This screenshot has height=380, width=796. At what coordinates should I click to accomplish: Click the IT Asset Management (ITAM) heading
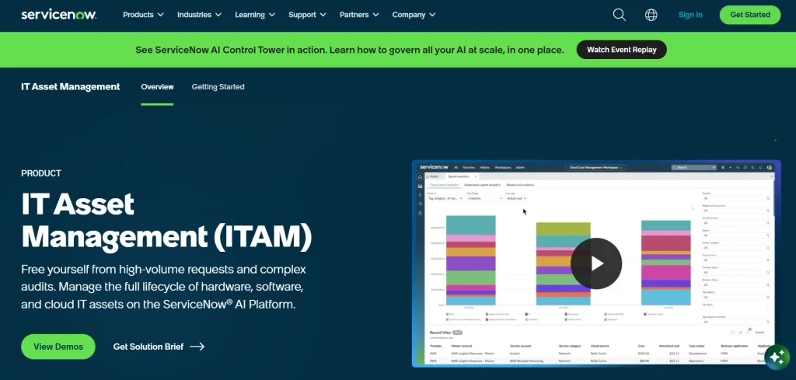[166, 221]
